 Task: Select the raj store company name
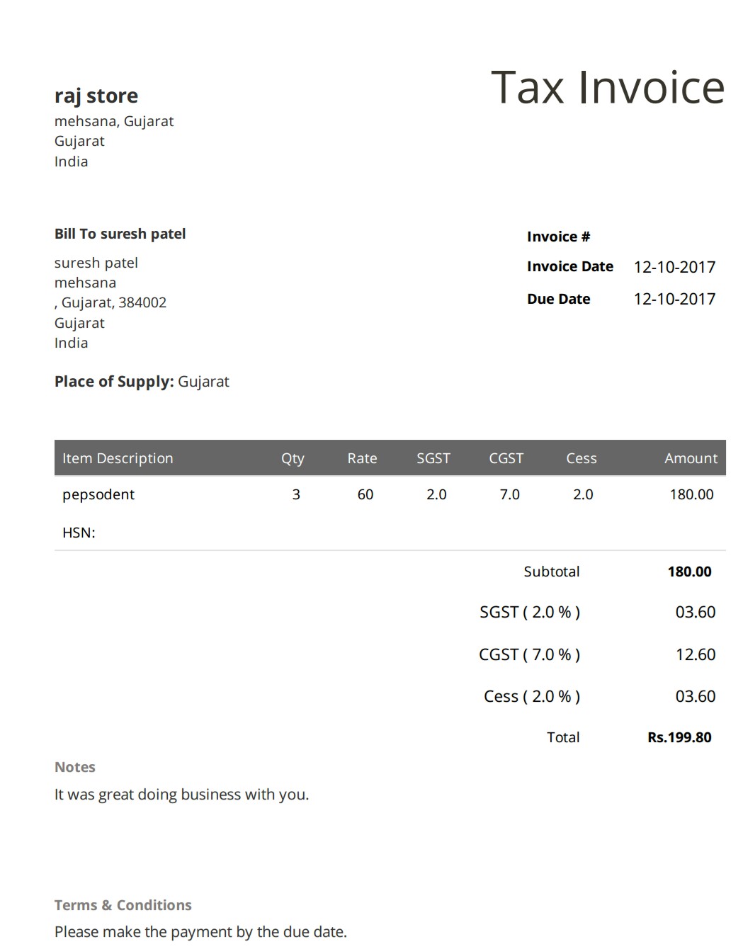96,96
